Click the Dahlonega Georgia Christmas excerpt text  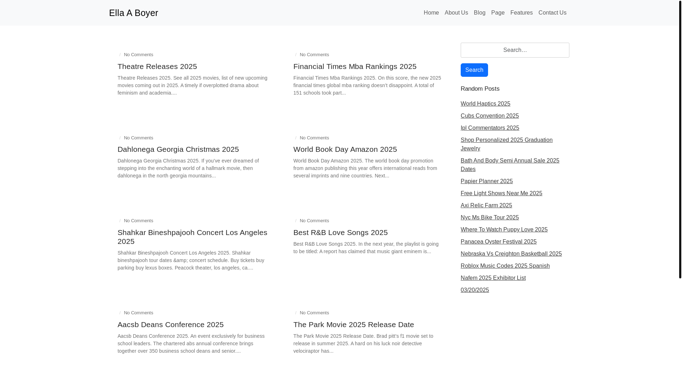(188, 168)
